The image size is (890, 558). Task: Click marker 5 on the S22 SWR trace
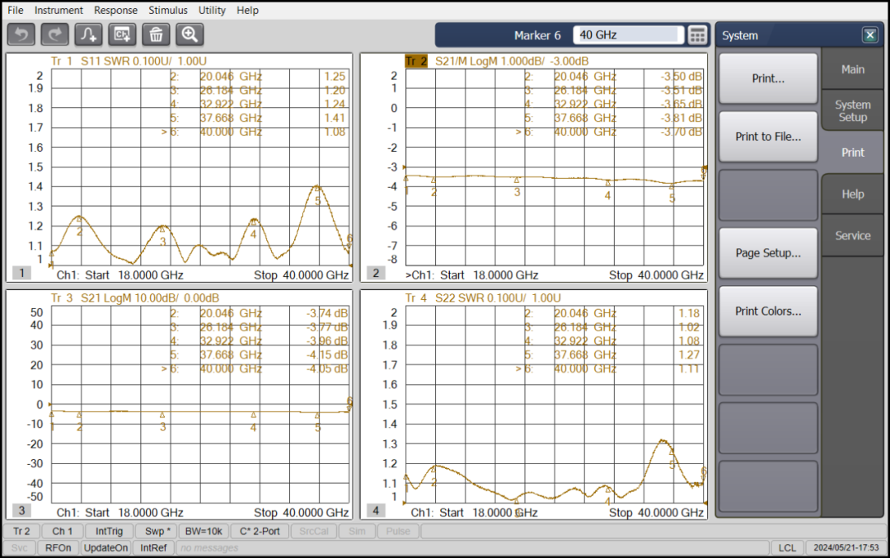(672, 458)
